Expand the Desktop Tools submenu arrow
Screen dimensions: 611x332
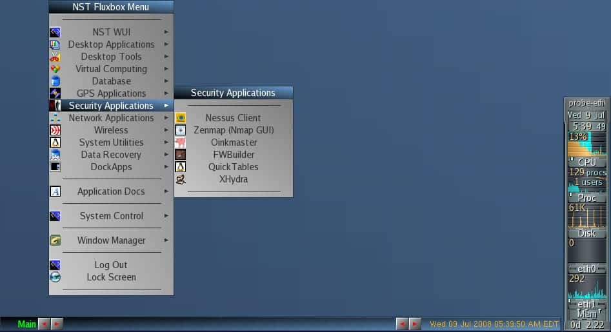click(166, 57)
